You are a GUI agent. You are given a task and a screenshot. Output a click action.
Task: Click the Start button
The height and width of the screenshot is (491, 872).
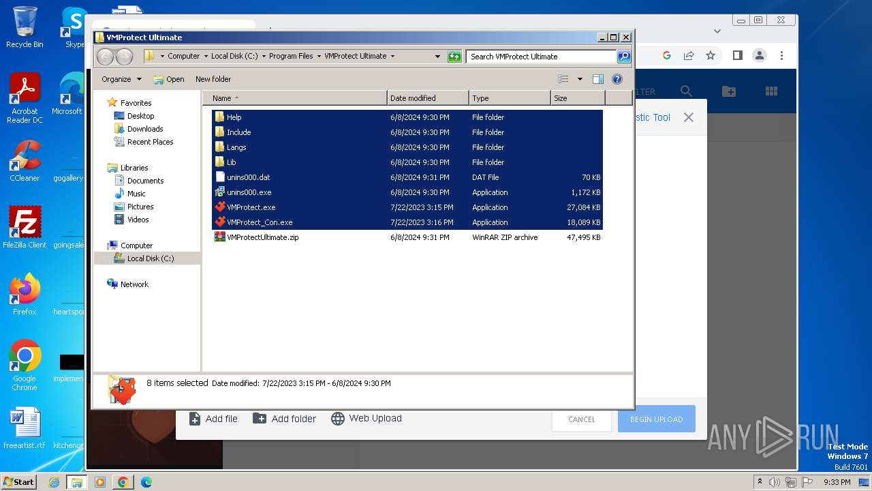point(18,482)
